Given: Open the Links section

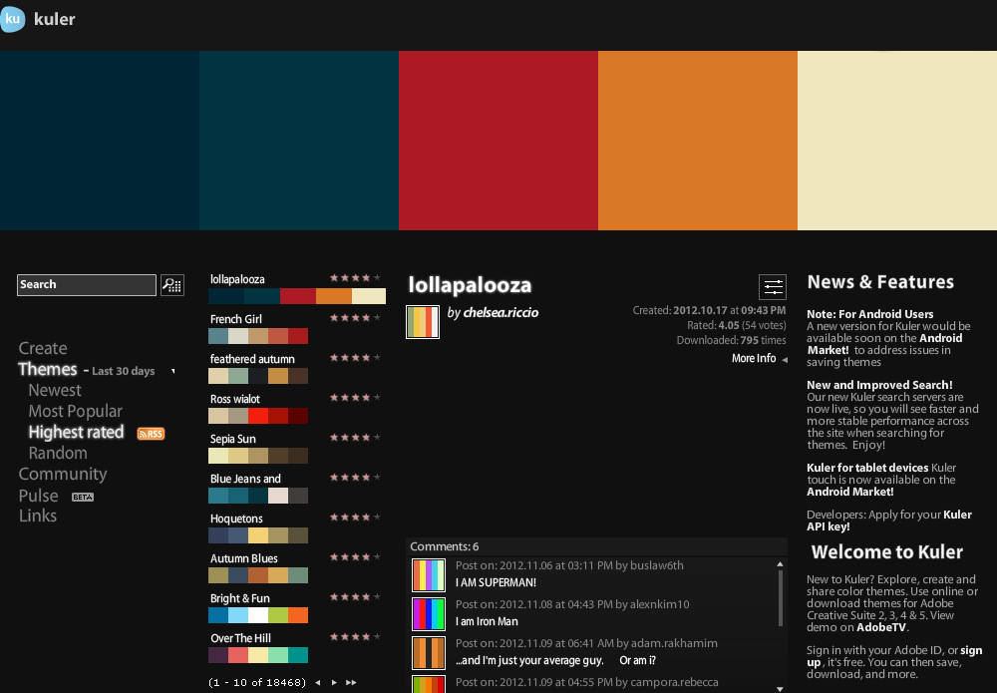Looking at the screenshot, I should click(38, 517).
